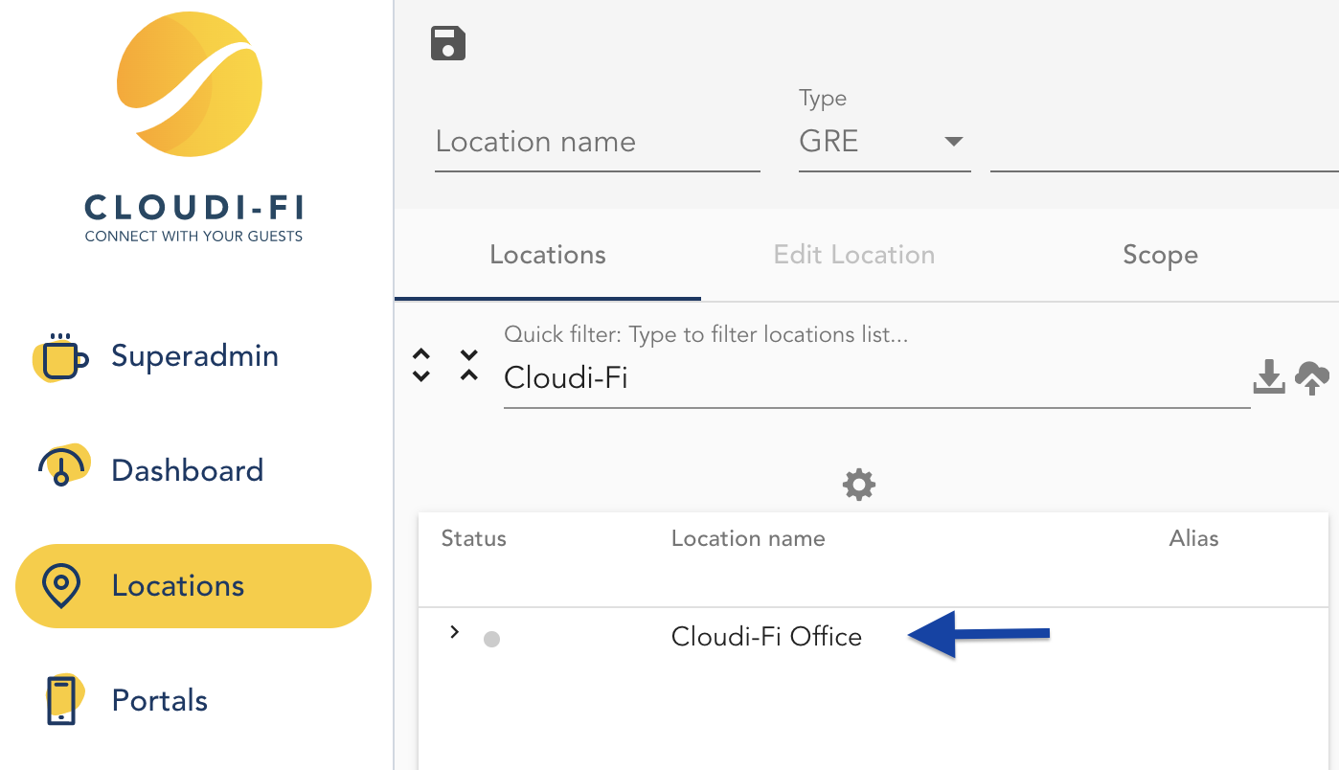
Task: Open the Type GRE dropdown
Action: (884, 142)
